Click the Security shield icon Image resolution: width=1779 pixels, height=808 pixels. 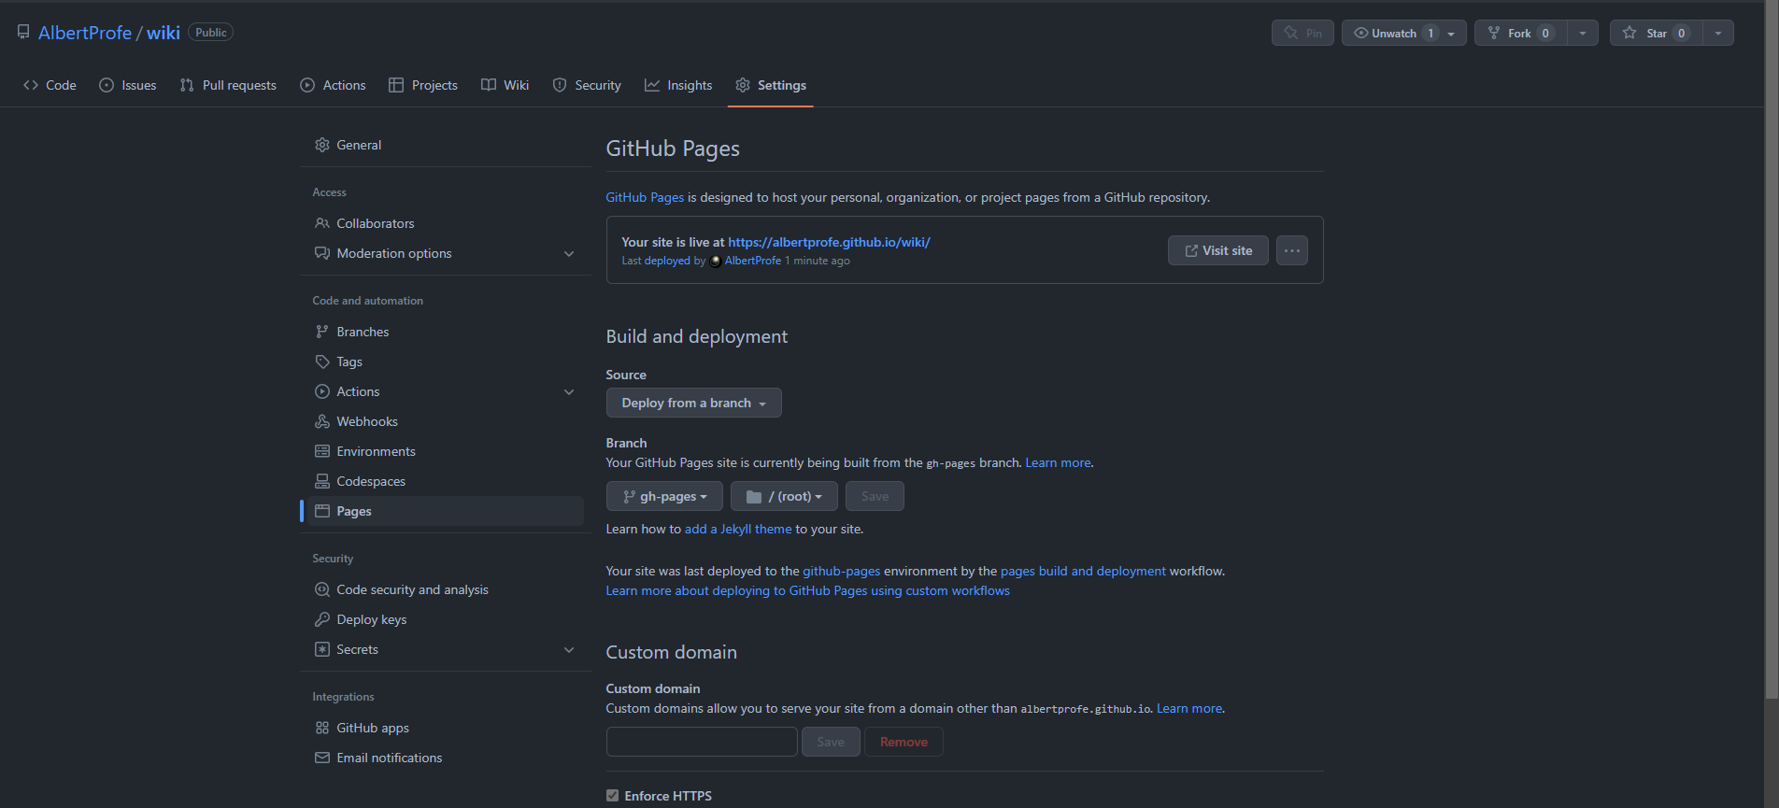coord(560,85)
